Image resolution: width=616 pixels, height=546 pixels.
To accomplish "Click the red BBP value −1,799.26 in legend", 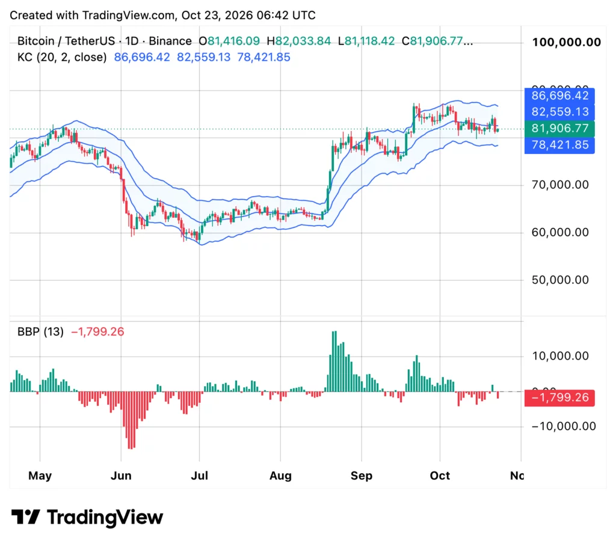I will click(97, 332).
